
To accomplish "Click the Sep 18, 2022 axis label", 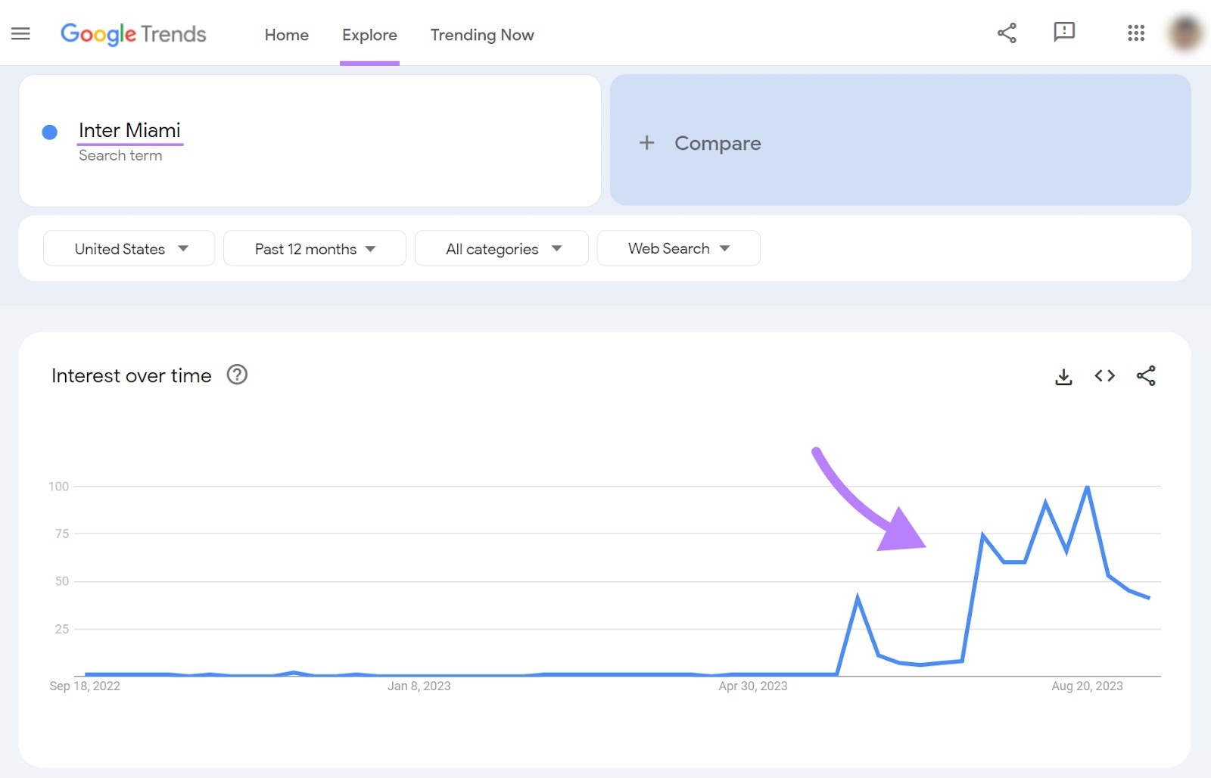I will coord(85,686).
